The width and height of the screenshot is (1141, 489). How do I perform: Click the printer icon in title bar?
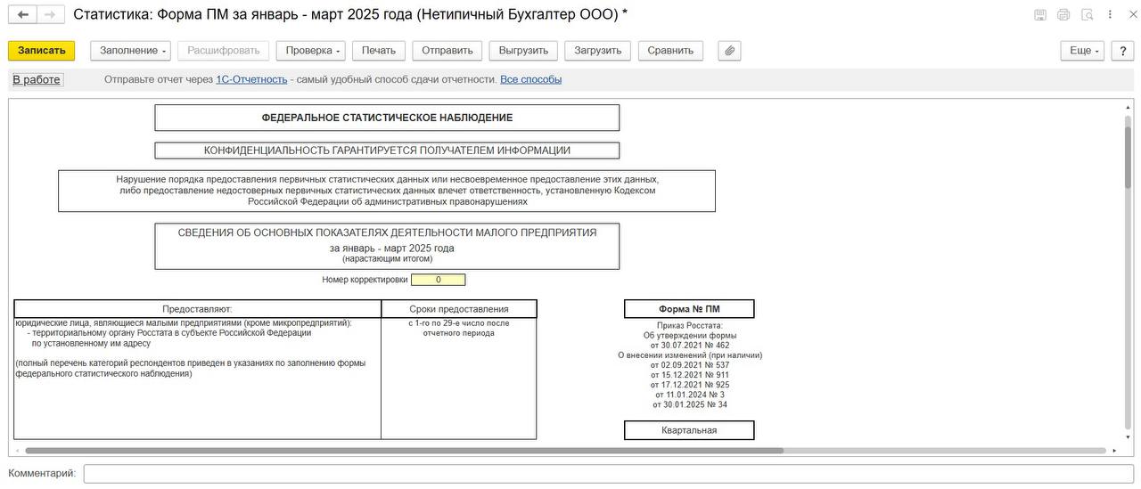(1063, 14)
